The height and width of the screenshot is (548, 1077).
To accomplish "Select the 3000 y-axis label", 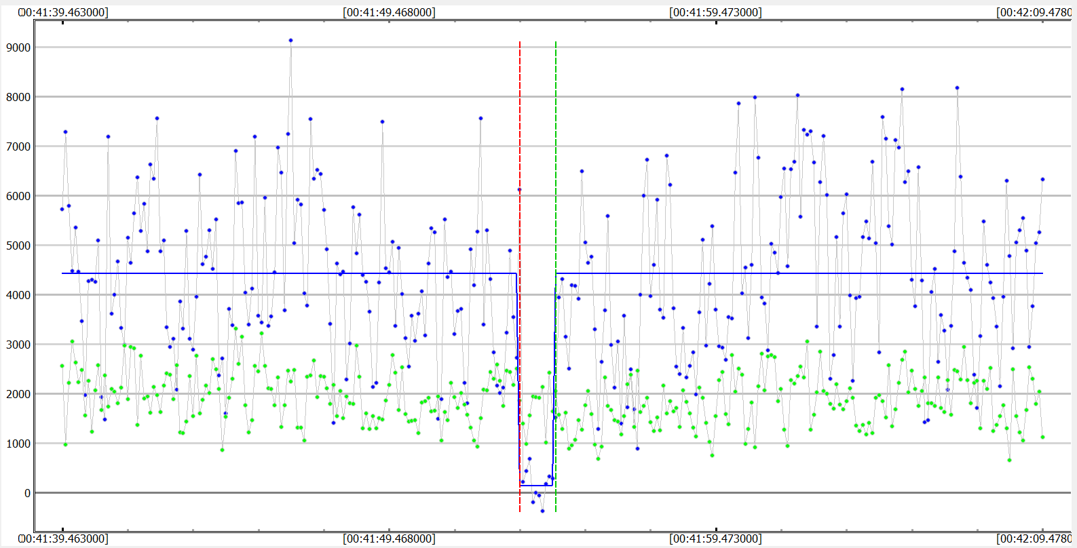I will (18, 345).
